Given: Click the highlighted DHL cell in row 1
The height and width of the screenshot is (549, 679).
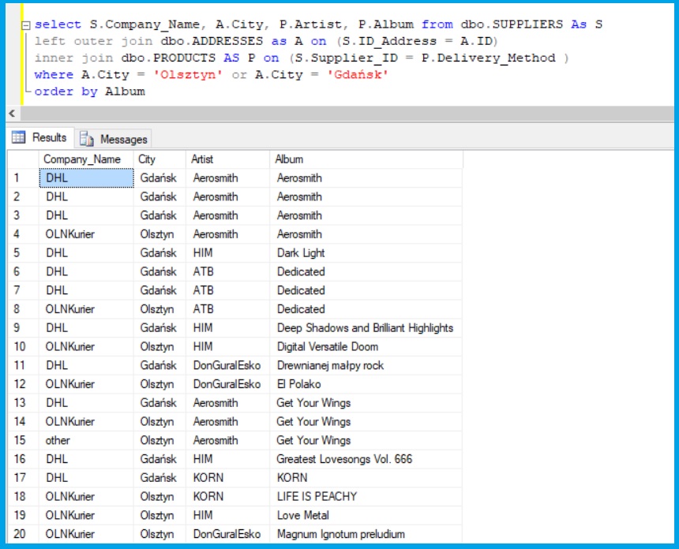Looking at the screenshot, I should (86, 178).
